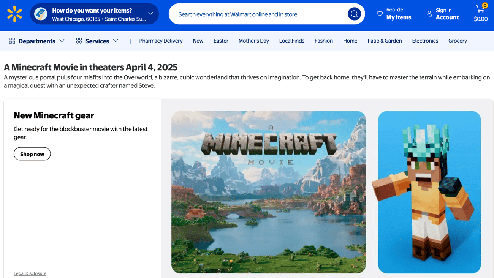Click the Departments grid icon
494x278 pixels.
click(12, 41)
